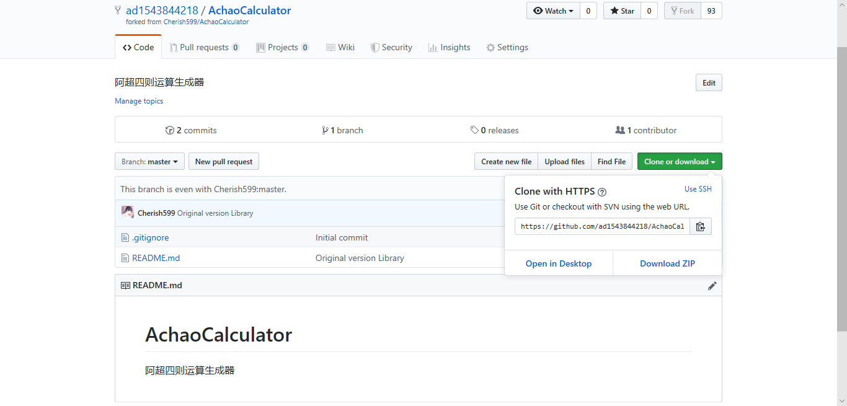Viewport: 847px width, 406px height.
Task: Open the Wiki tab
Action: [x=340, y=47]
